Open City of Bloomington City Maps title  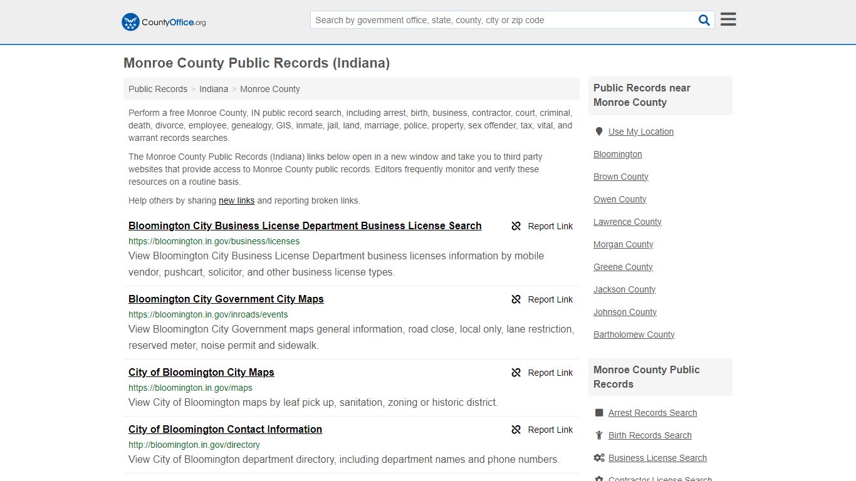point(201,372)
